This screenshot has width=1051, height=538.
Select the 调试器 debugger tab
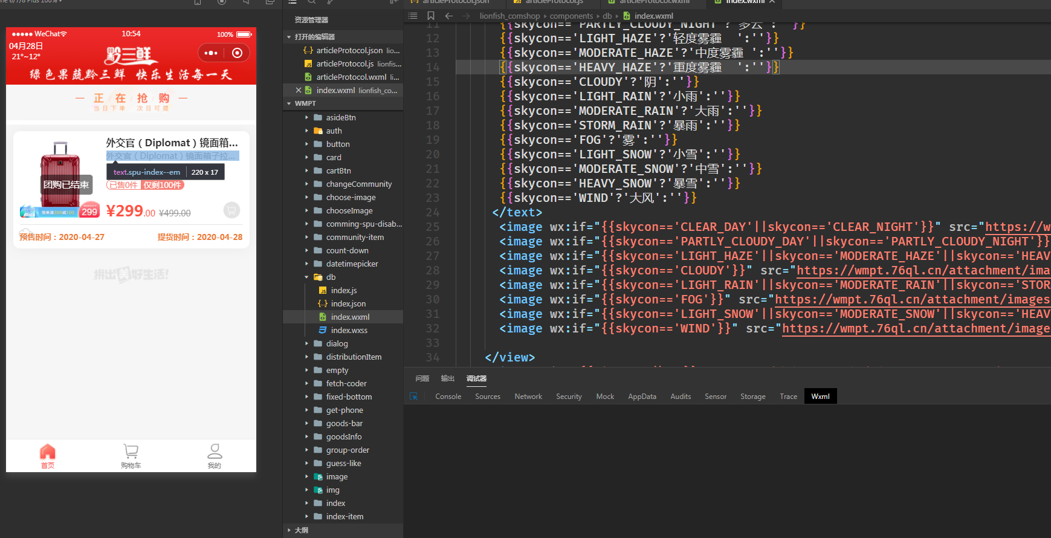coord(476,378)
